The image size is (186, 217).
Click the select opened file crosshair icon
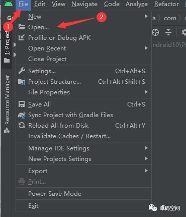point(155,32)
